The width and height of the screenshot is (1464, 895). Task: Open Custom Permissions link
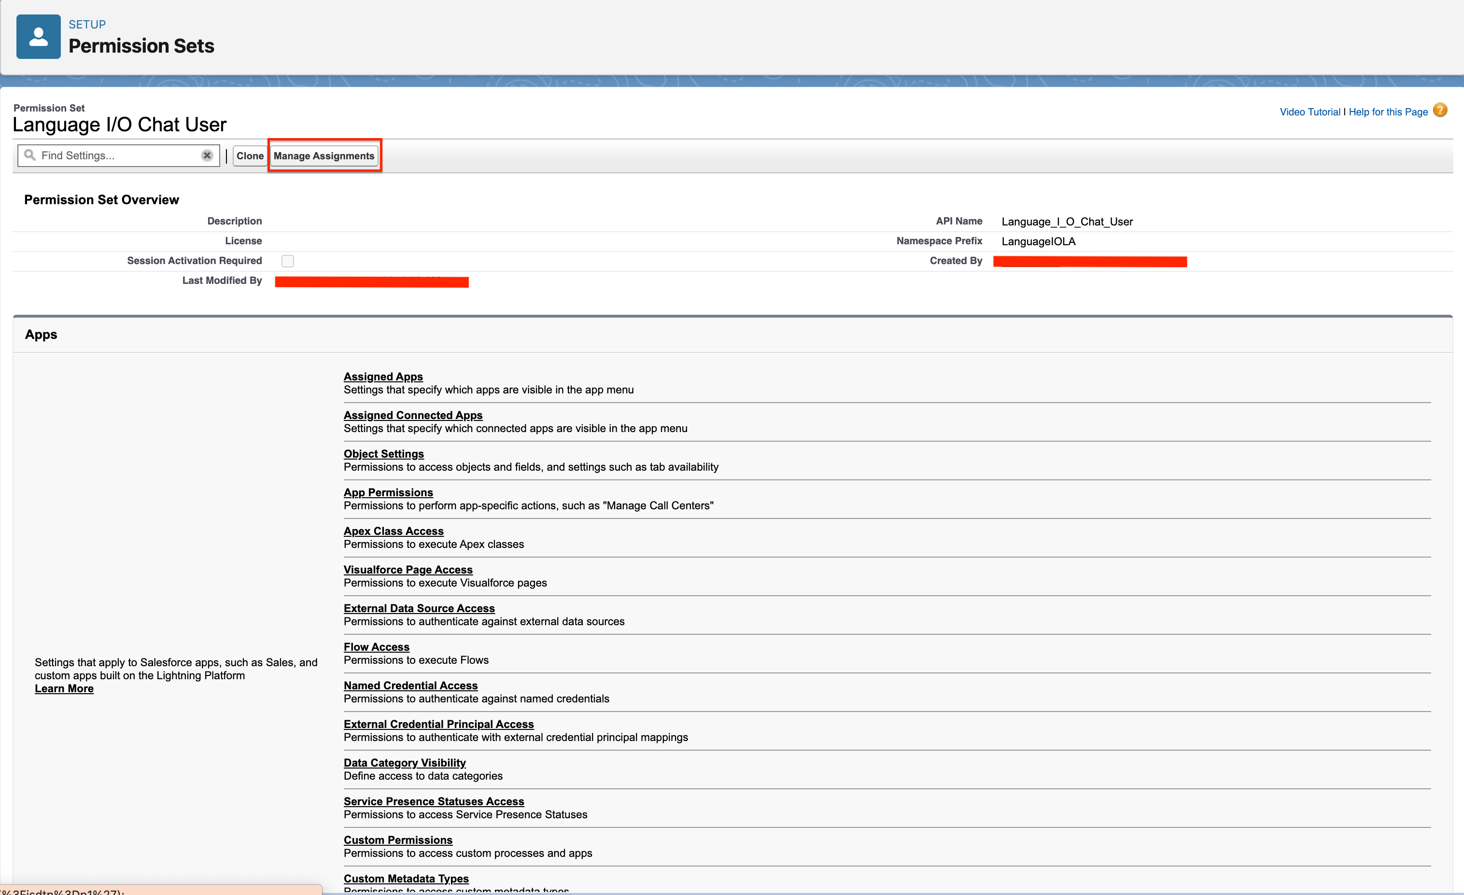(x=398, y=840)
